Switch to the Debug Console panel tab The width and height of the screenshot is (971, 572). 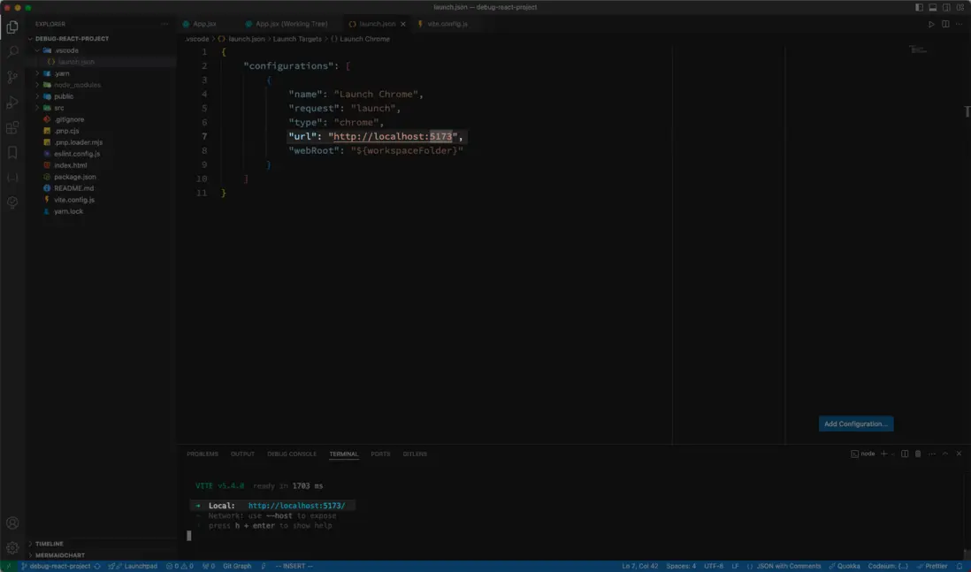point(292,454)
